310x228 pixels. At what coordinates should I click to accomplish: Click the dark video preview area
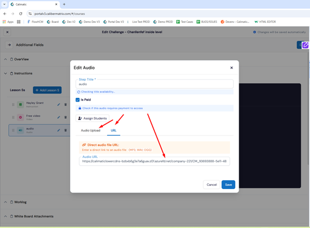[270, 136]
